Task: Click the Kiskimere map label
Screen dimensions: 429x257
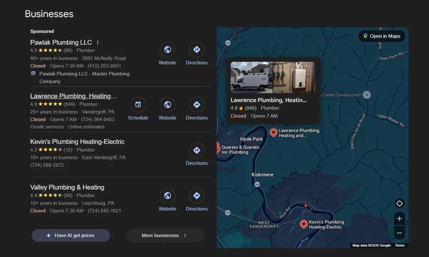Action: click(x=262, y=175)
